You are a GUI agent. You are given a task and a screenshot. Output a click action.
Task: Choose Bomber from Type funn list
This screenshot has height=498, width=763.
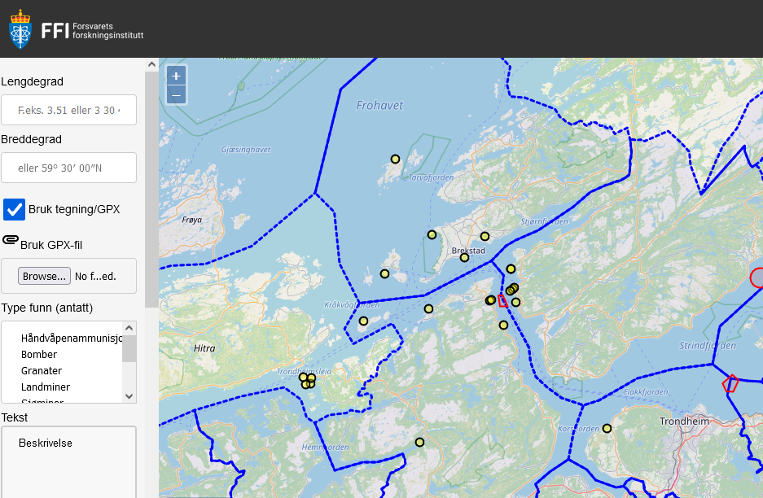click(39, 355)
